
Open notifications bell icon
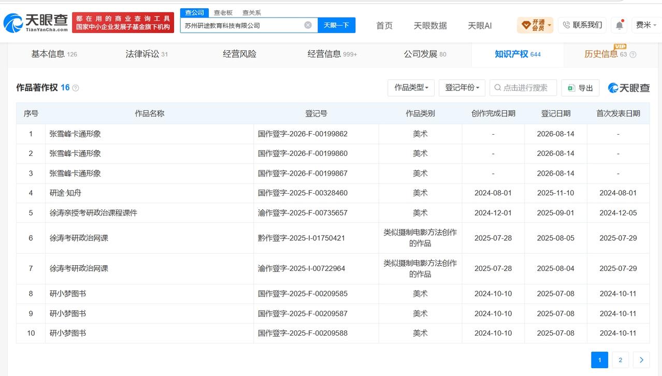point(619,25)
